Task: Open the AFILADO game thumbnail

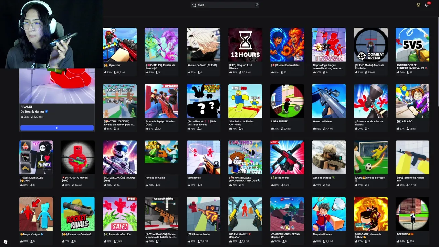Action: point(413,101)
